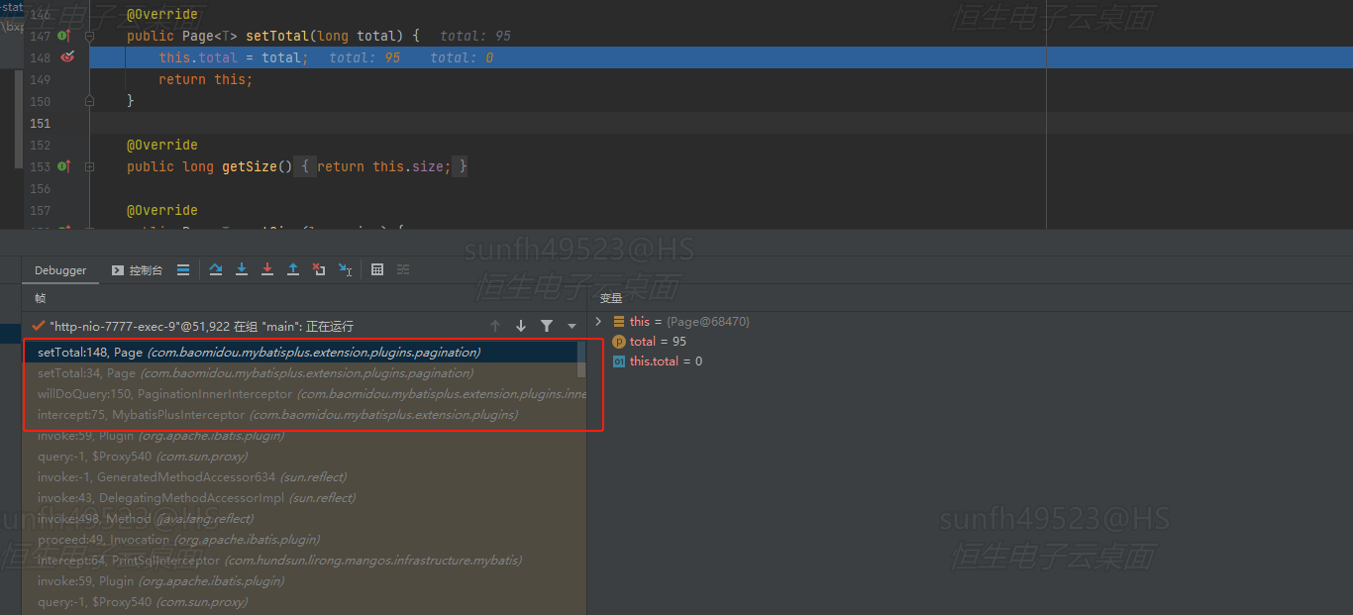
Task: Select the query:-1, $Proxy540 frame below invoke:59
Action: (x=305, y=457)
